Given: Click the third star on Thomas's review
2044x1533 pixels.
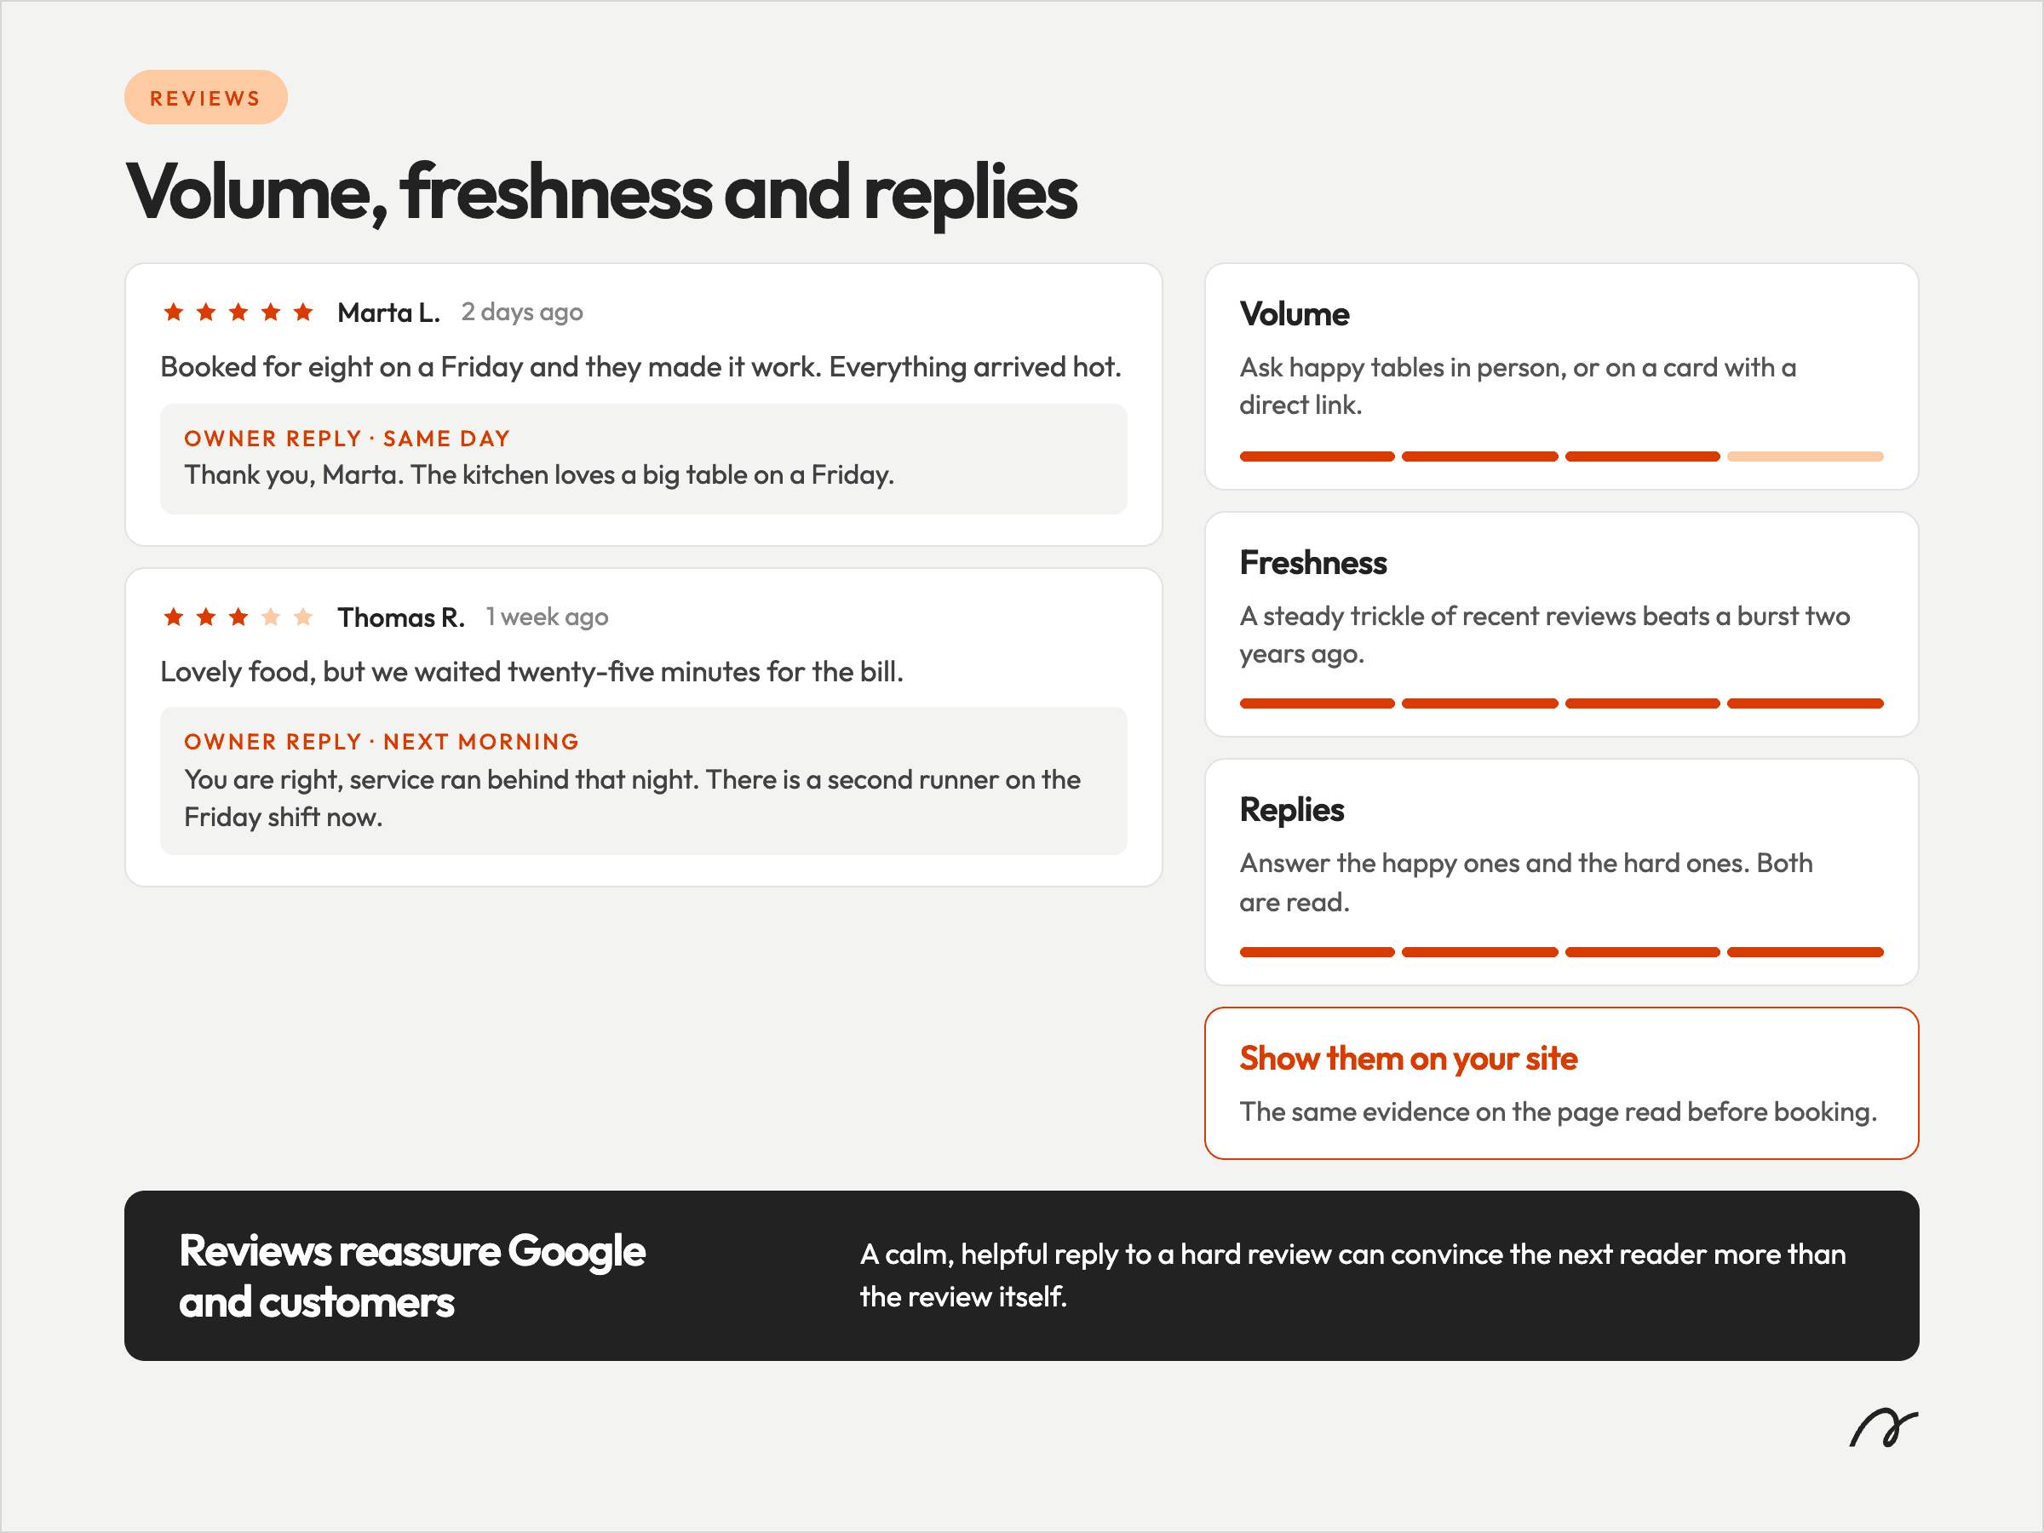Looking at the screenshot, I should pos(238,617).
